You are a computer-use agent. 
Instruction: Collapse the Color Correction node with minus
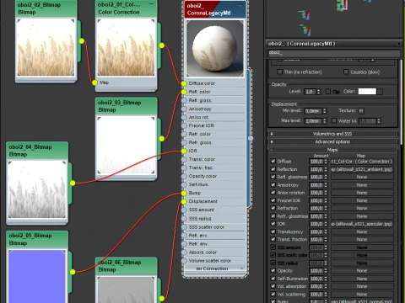point(152,4)
